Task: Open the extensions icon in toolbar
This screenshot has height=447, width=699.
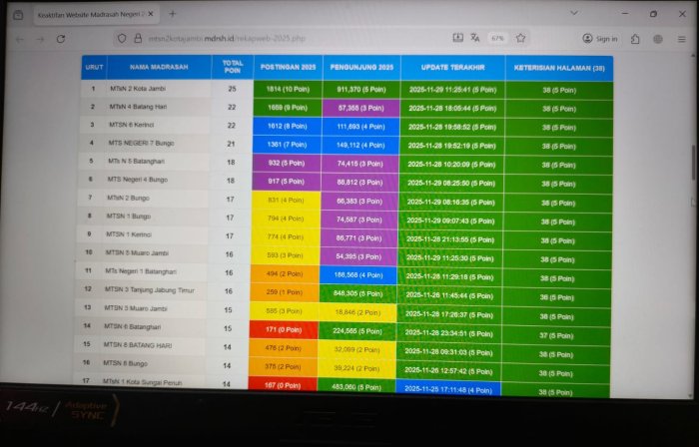Action: [636, 39]
